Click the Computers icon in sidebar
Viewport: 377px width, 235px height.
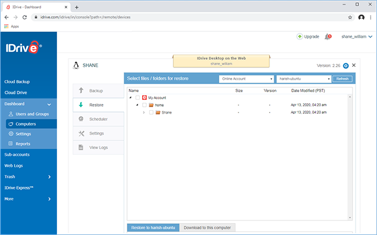pos(11,124)
